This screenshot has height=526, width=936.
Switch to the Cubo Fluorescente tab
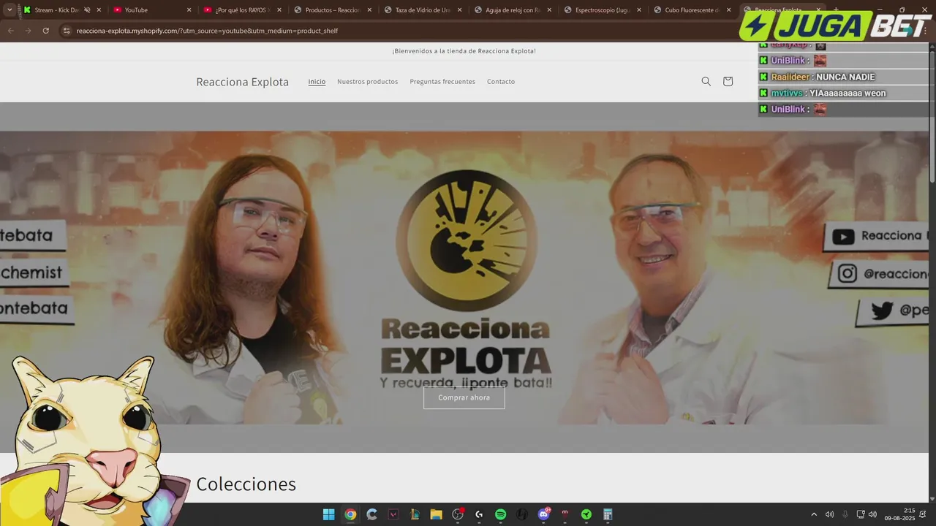[692, 10]
